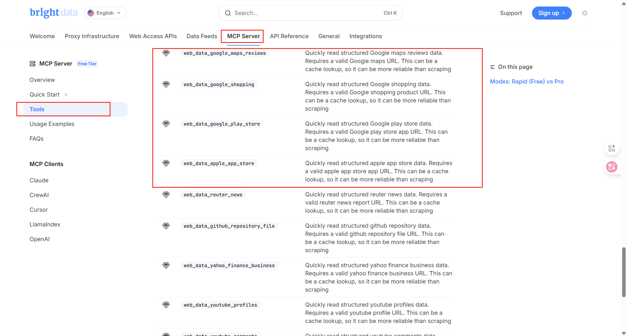Click the web_data_github_repository_file code label

(x=229, y=226)
